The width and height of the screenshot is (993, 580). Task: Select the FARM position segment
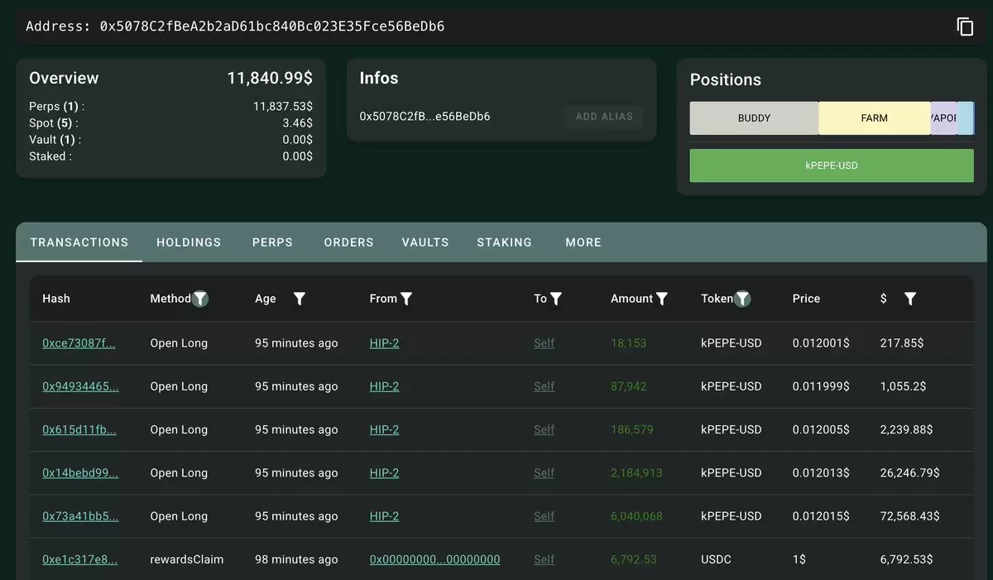[875, 118]
